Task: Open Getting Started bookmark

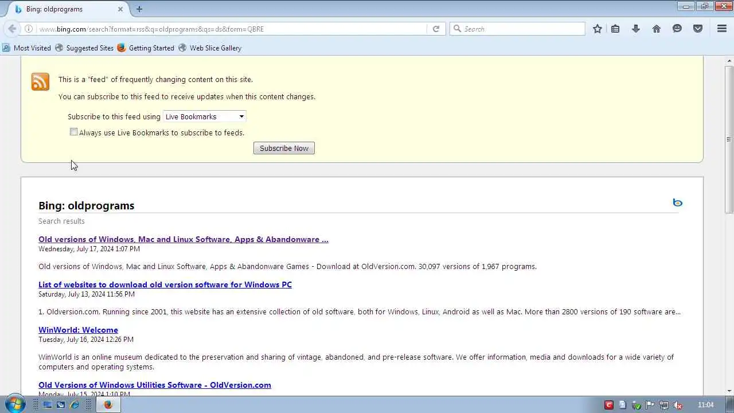Action: point(146,48)
